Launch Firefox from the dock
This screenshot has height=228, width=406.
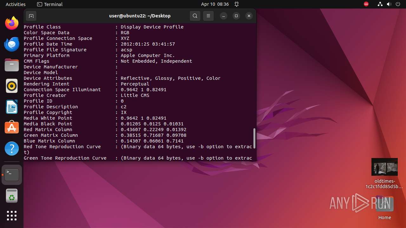(12, 23)
